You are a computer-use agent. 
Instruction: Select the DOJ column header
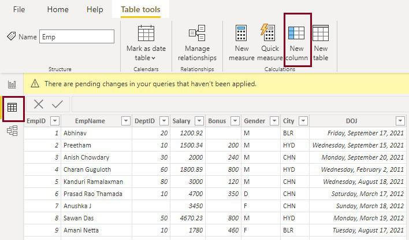point(351,121)
